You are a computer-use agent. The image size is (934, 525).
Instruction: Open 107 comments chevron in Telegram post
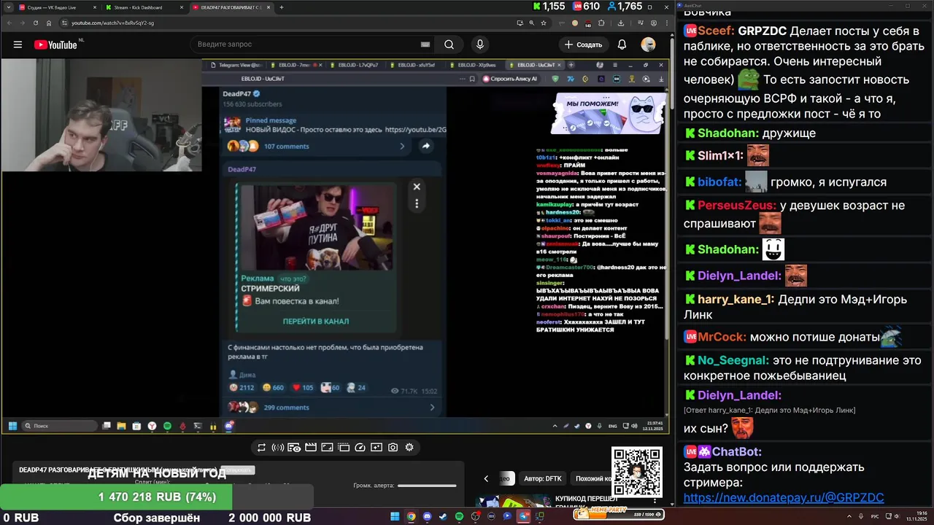click(x=402, y=146)
